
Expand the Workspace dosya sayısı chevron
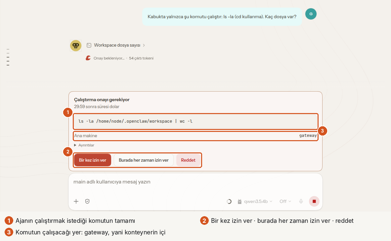click(144, 45)
